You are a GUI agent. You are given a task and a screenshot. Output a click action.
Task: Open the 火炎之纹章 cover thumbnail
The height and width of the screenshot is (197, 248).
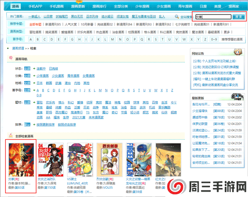coord(139,160)
